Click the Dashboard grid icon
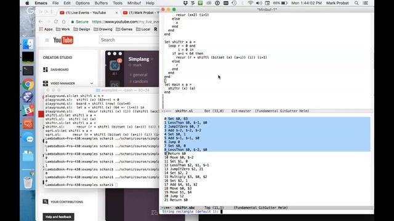 (x=45, y=69)
